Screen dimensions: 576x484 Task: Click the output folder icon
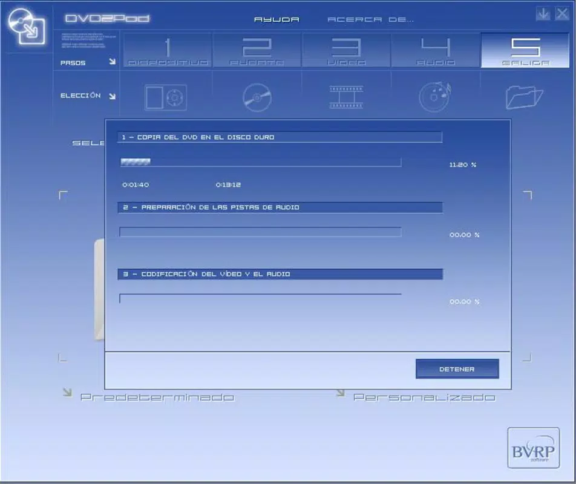[x=524, y=97]
